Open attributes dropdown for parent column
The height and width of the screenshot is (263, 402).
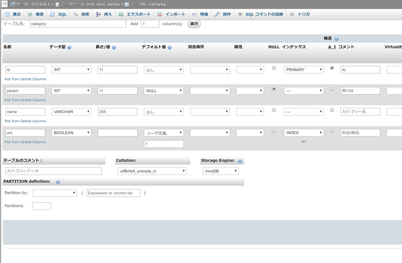250,91
